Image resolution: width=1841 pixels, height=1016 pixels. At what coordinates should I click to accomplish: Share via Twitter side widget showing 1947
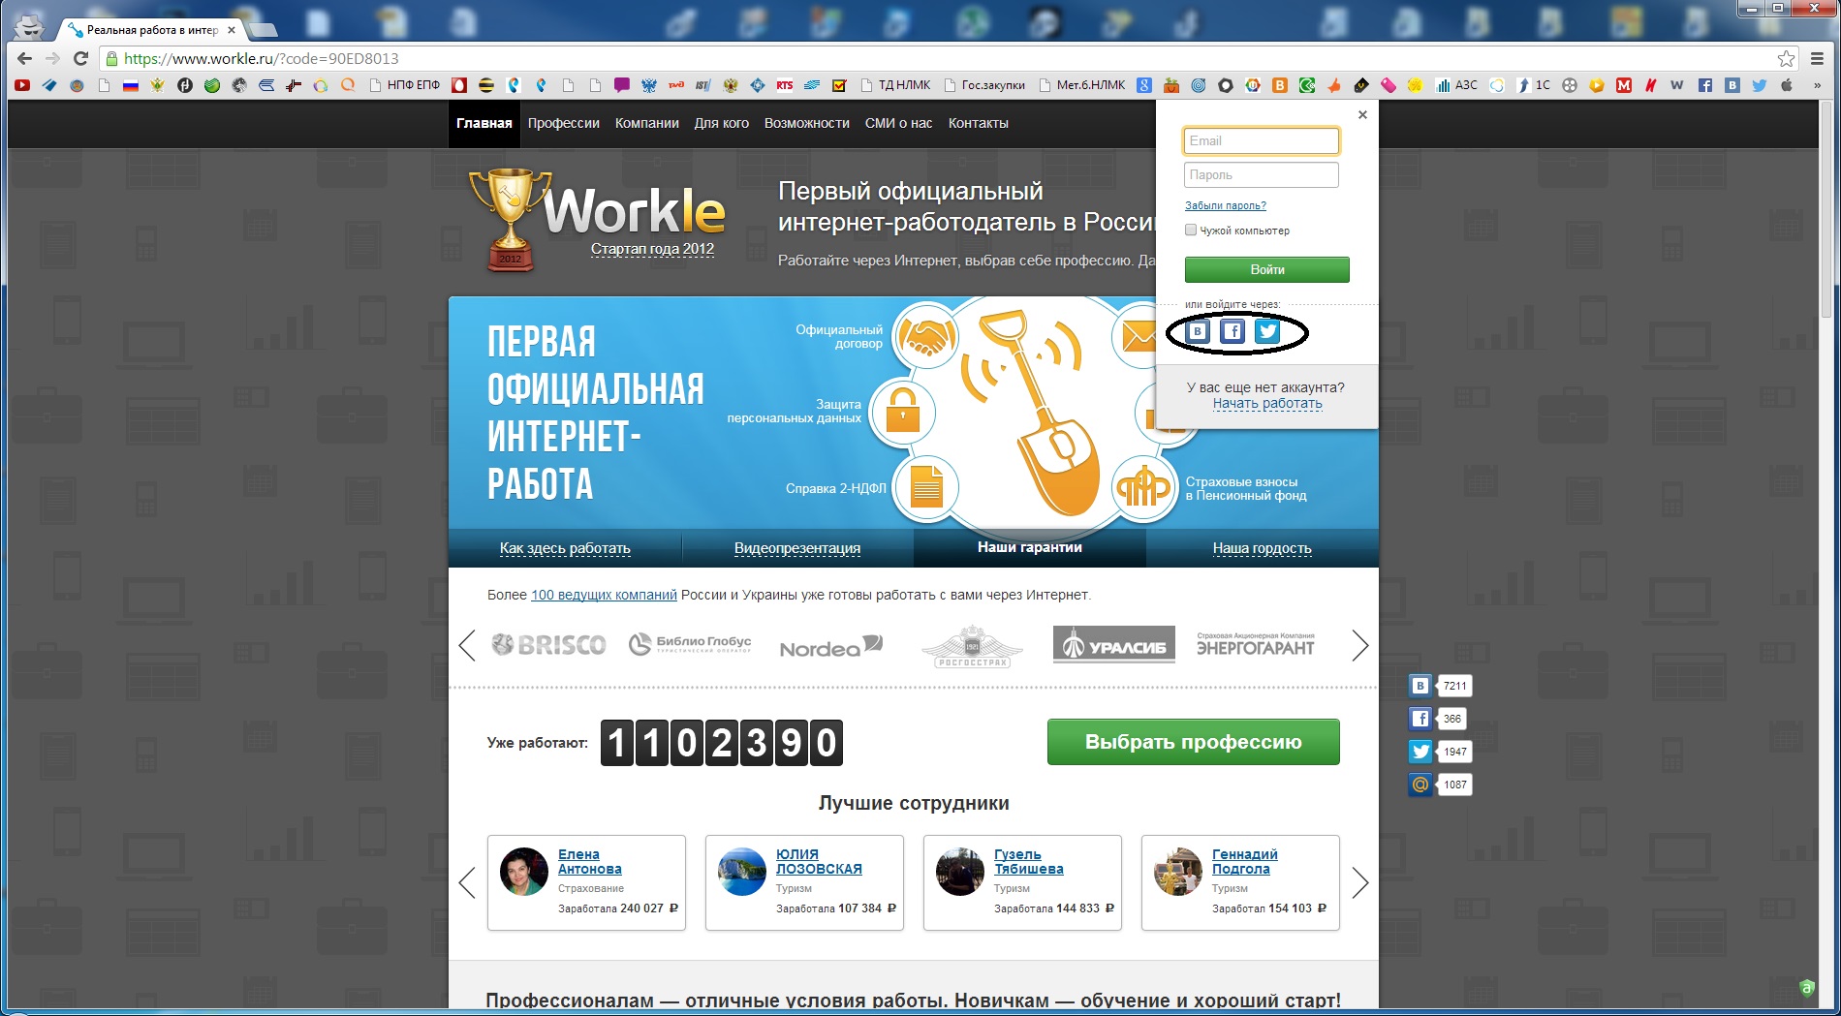pyautogui.click(x=1420, y=752)
